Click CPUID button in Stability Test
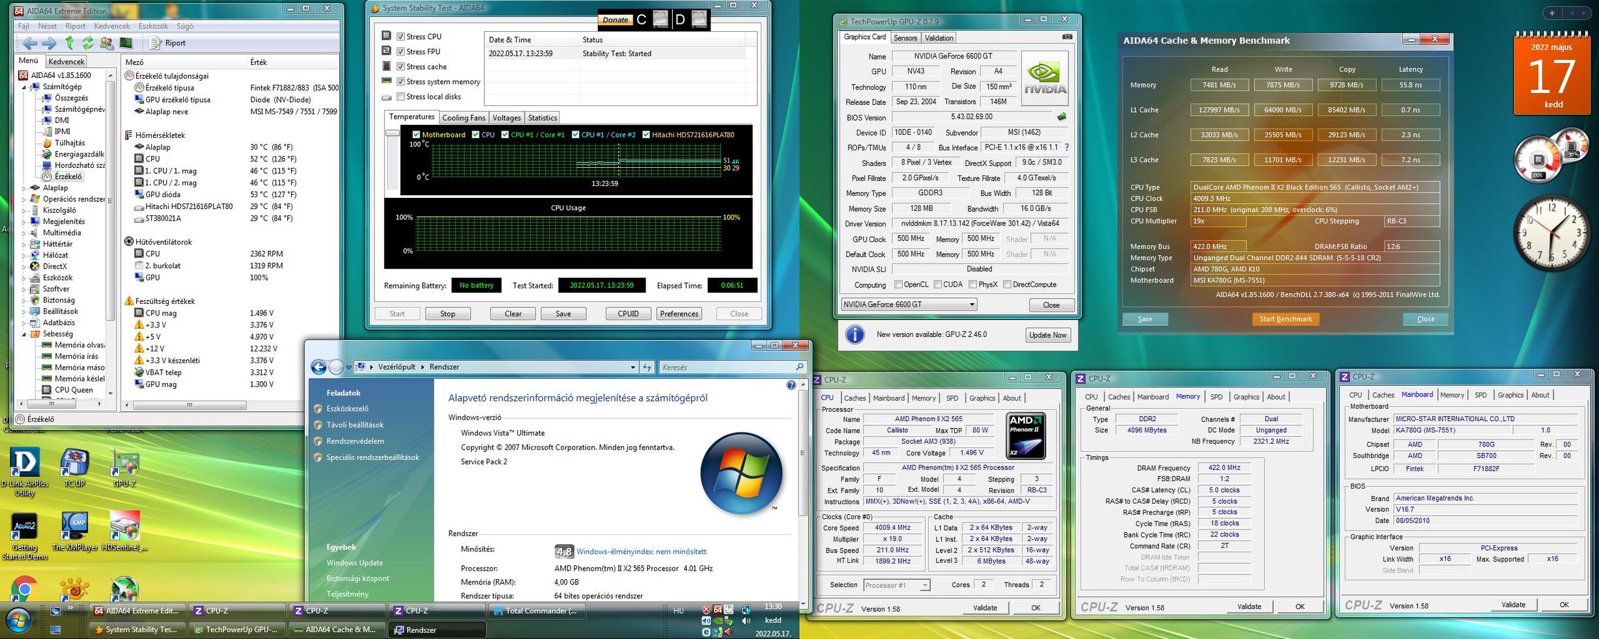The image size is (1599, 639). click(628, 314)
